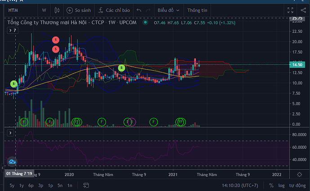Select the 1n time range
Viewport: 310px width, 191px height.
(x=70, y=185)
